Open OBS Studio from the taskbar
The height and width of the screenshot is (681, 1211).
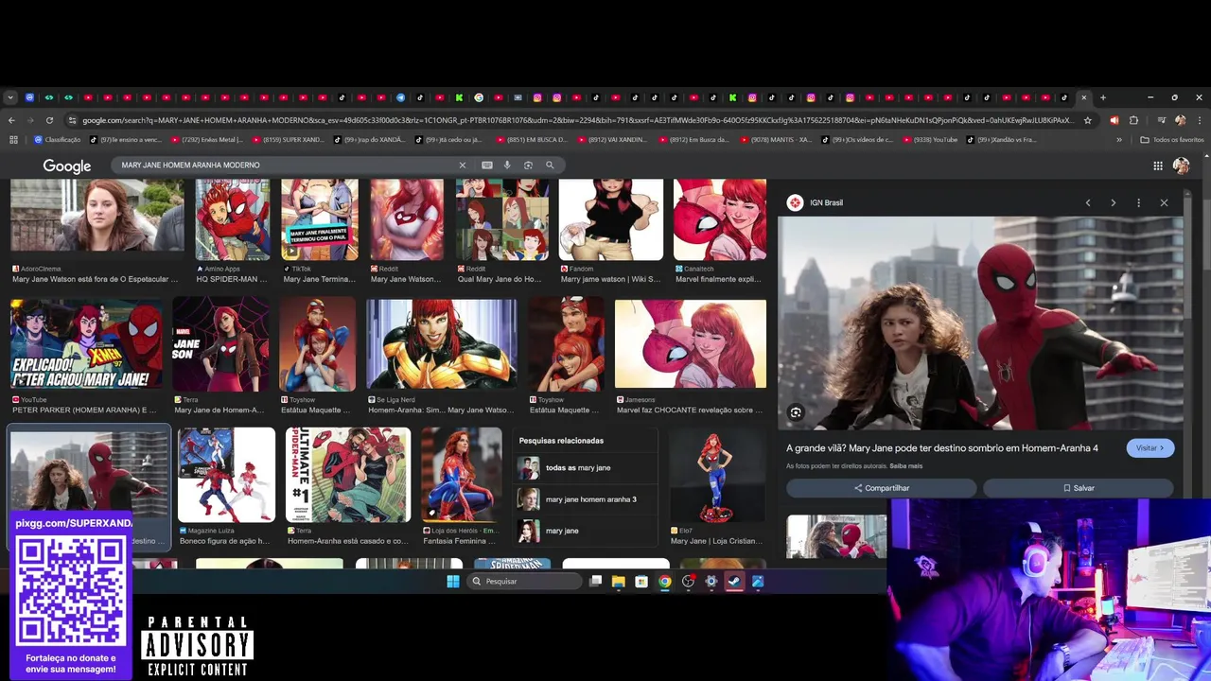pyautogui.click(x=688, y=582)
